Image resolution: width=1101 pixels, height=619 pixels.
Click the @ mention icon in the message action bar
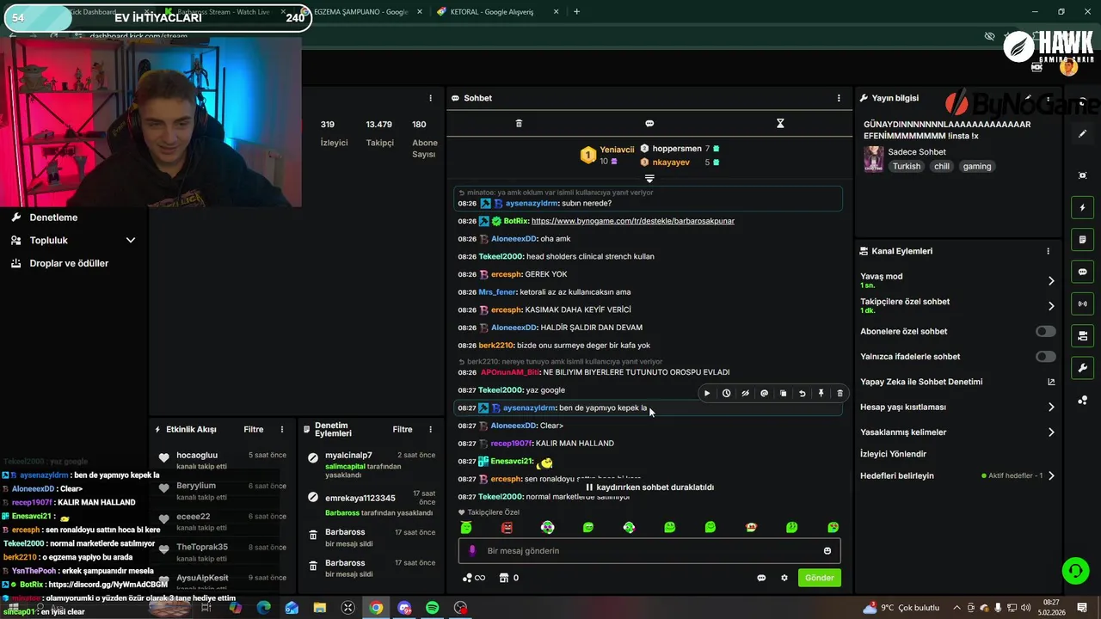tap(764, 394)
